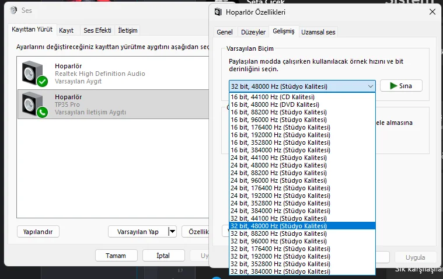Switch to the Düzeyler tab
Screen dimensions: 443x279
pos(253,32)
